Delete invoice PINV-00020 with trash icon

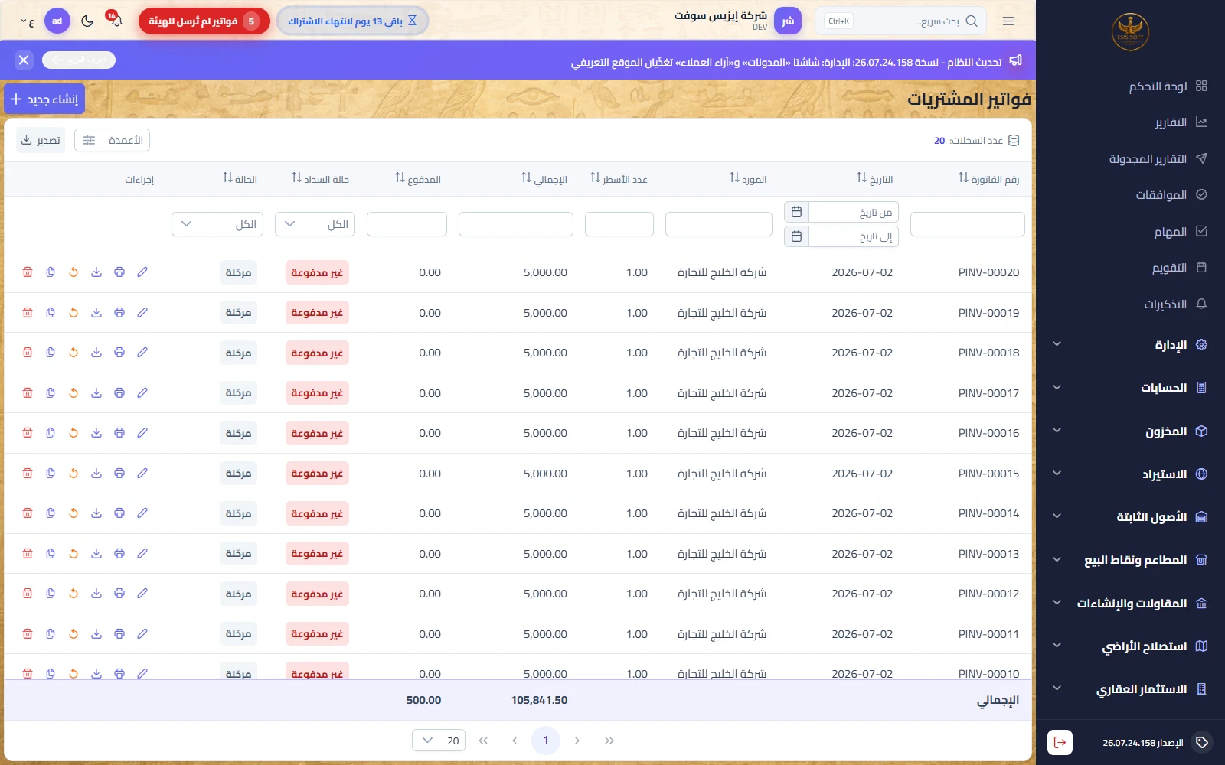click(x=28, y=272)
